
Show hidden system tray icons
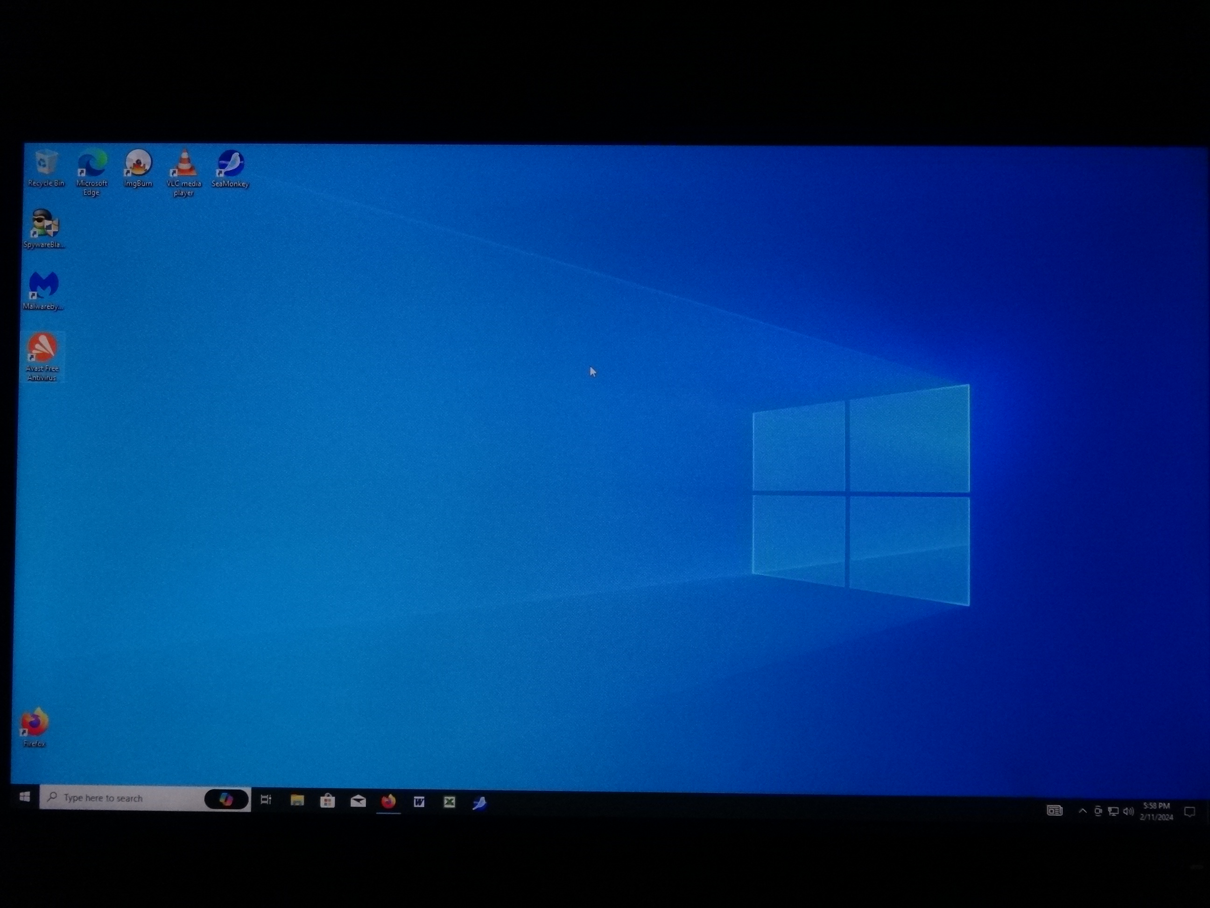pyautogui.click(x=1083, y=810)
